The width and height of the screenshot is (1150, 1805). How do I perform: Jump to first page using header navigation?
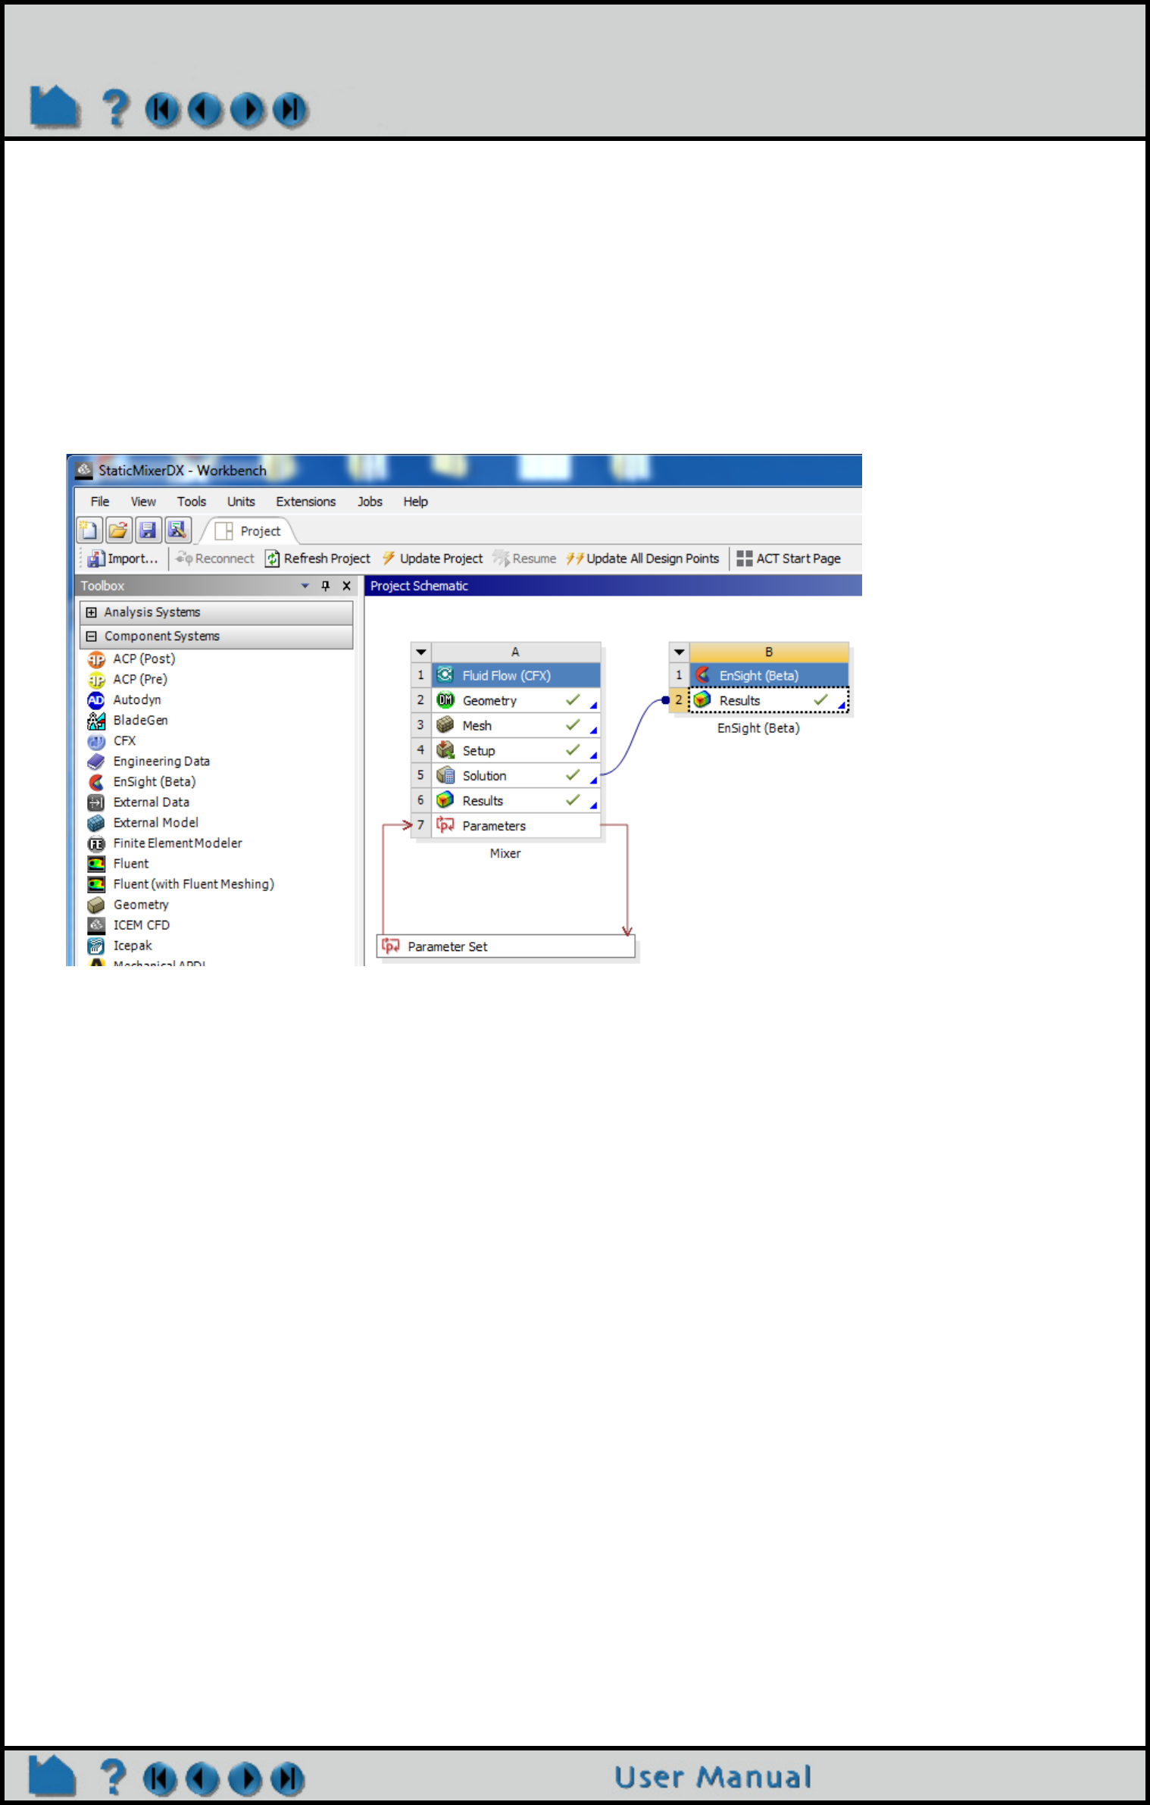click(x=162, y=110)
